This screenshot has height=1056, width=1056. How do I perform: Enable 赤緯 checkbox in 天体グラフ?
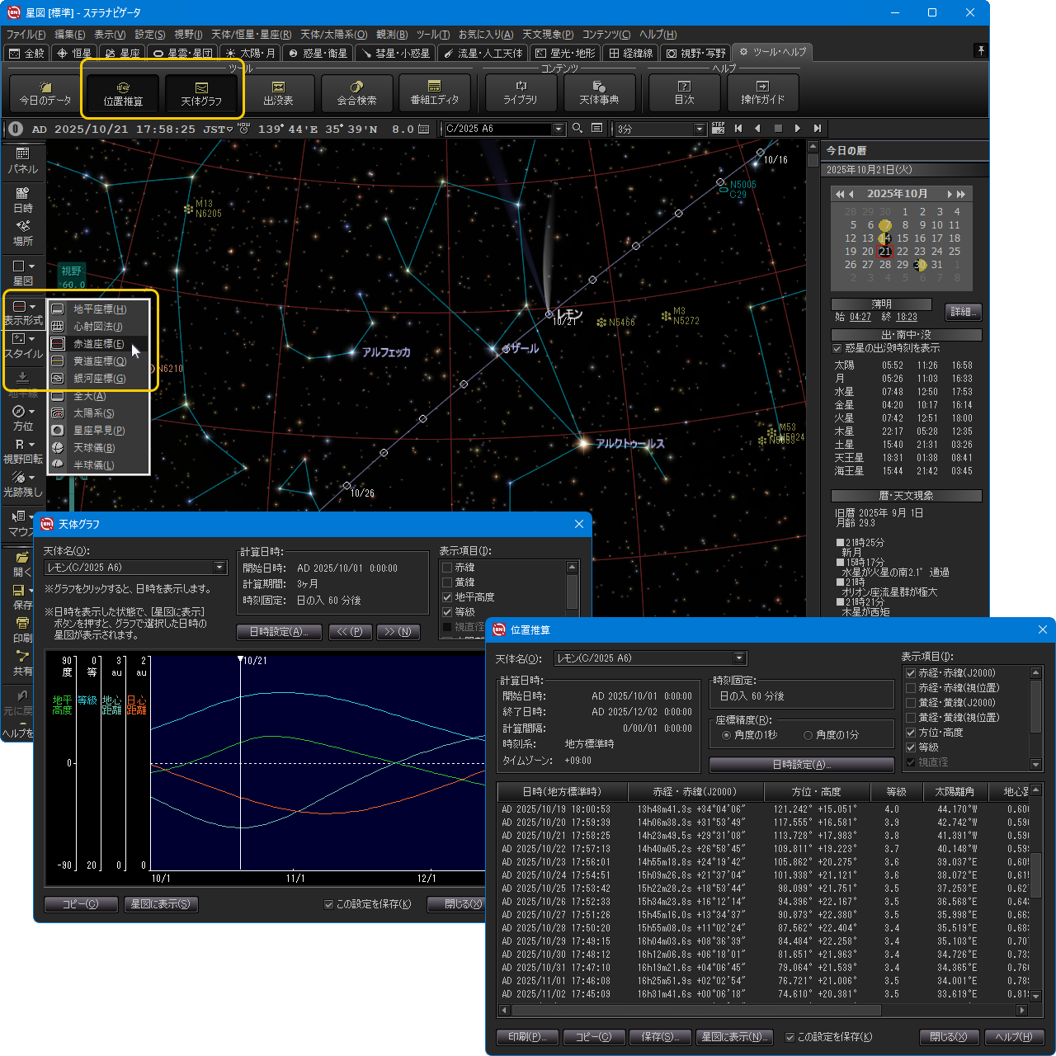447,568
